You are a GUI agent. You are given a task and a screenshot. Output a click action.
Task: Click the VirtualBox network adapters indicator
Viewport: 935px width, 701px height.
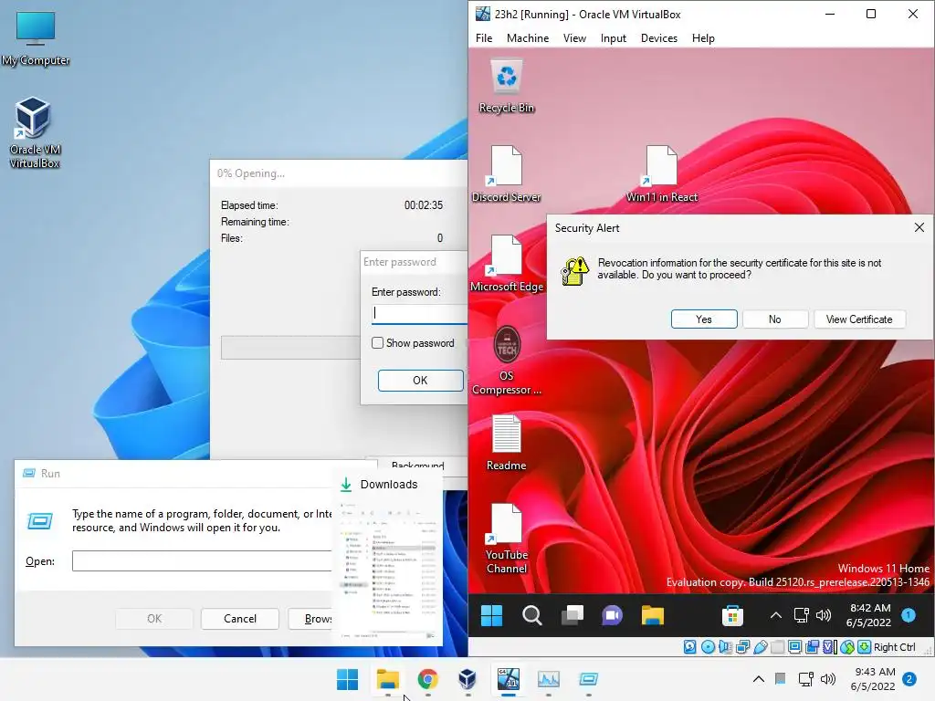tap(743, 647)
